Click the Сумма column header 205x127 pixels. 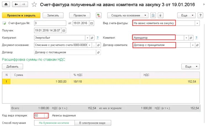coord(40,75)
